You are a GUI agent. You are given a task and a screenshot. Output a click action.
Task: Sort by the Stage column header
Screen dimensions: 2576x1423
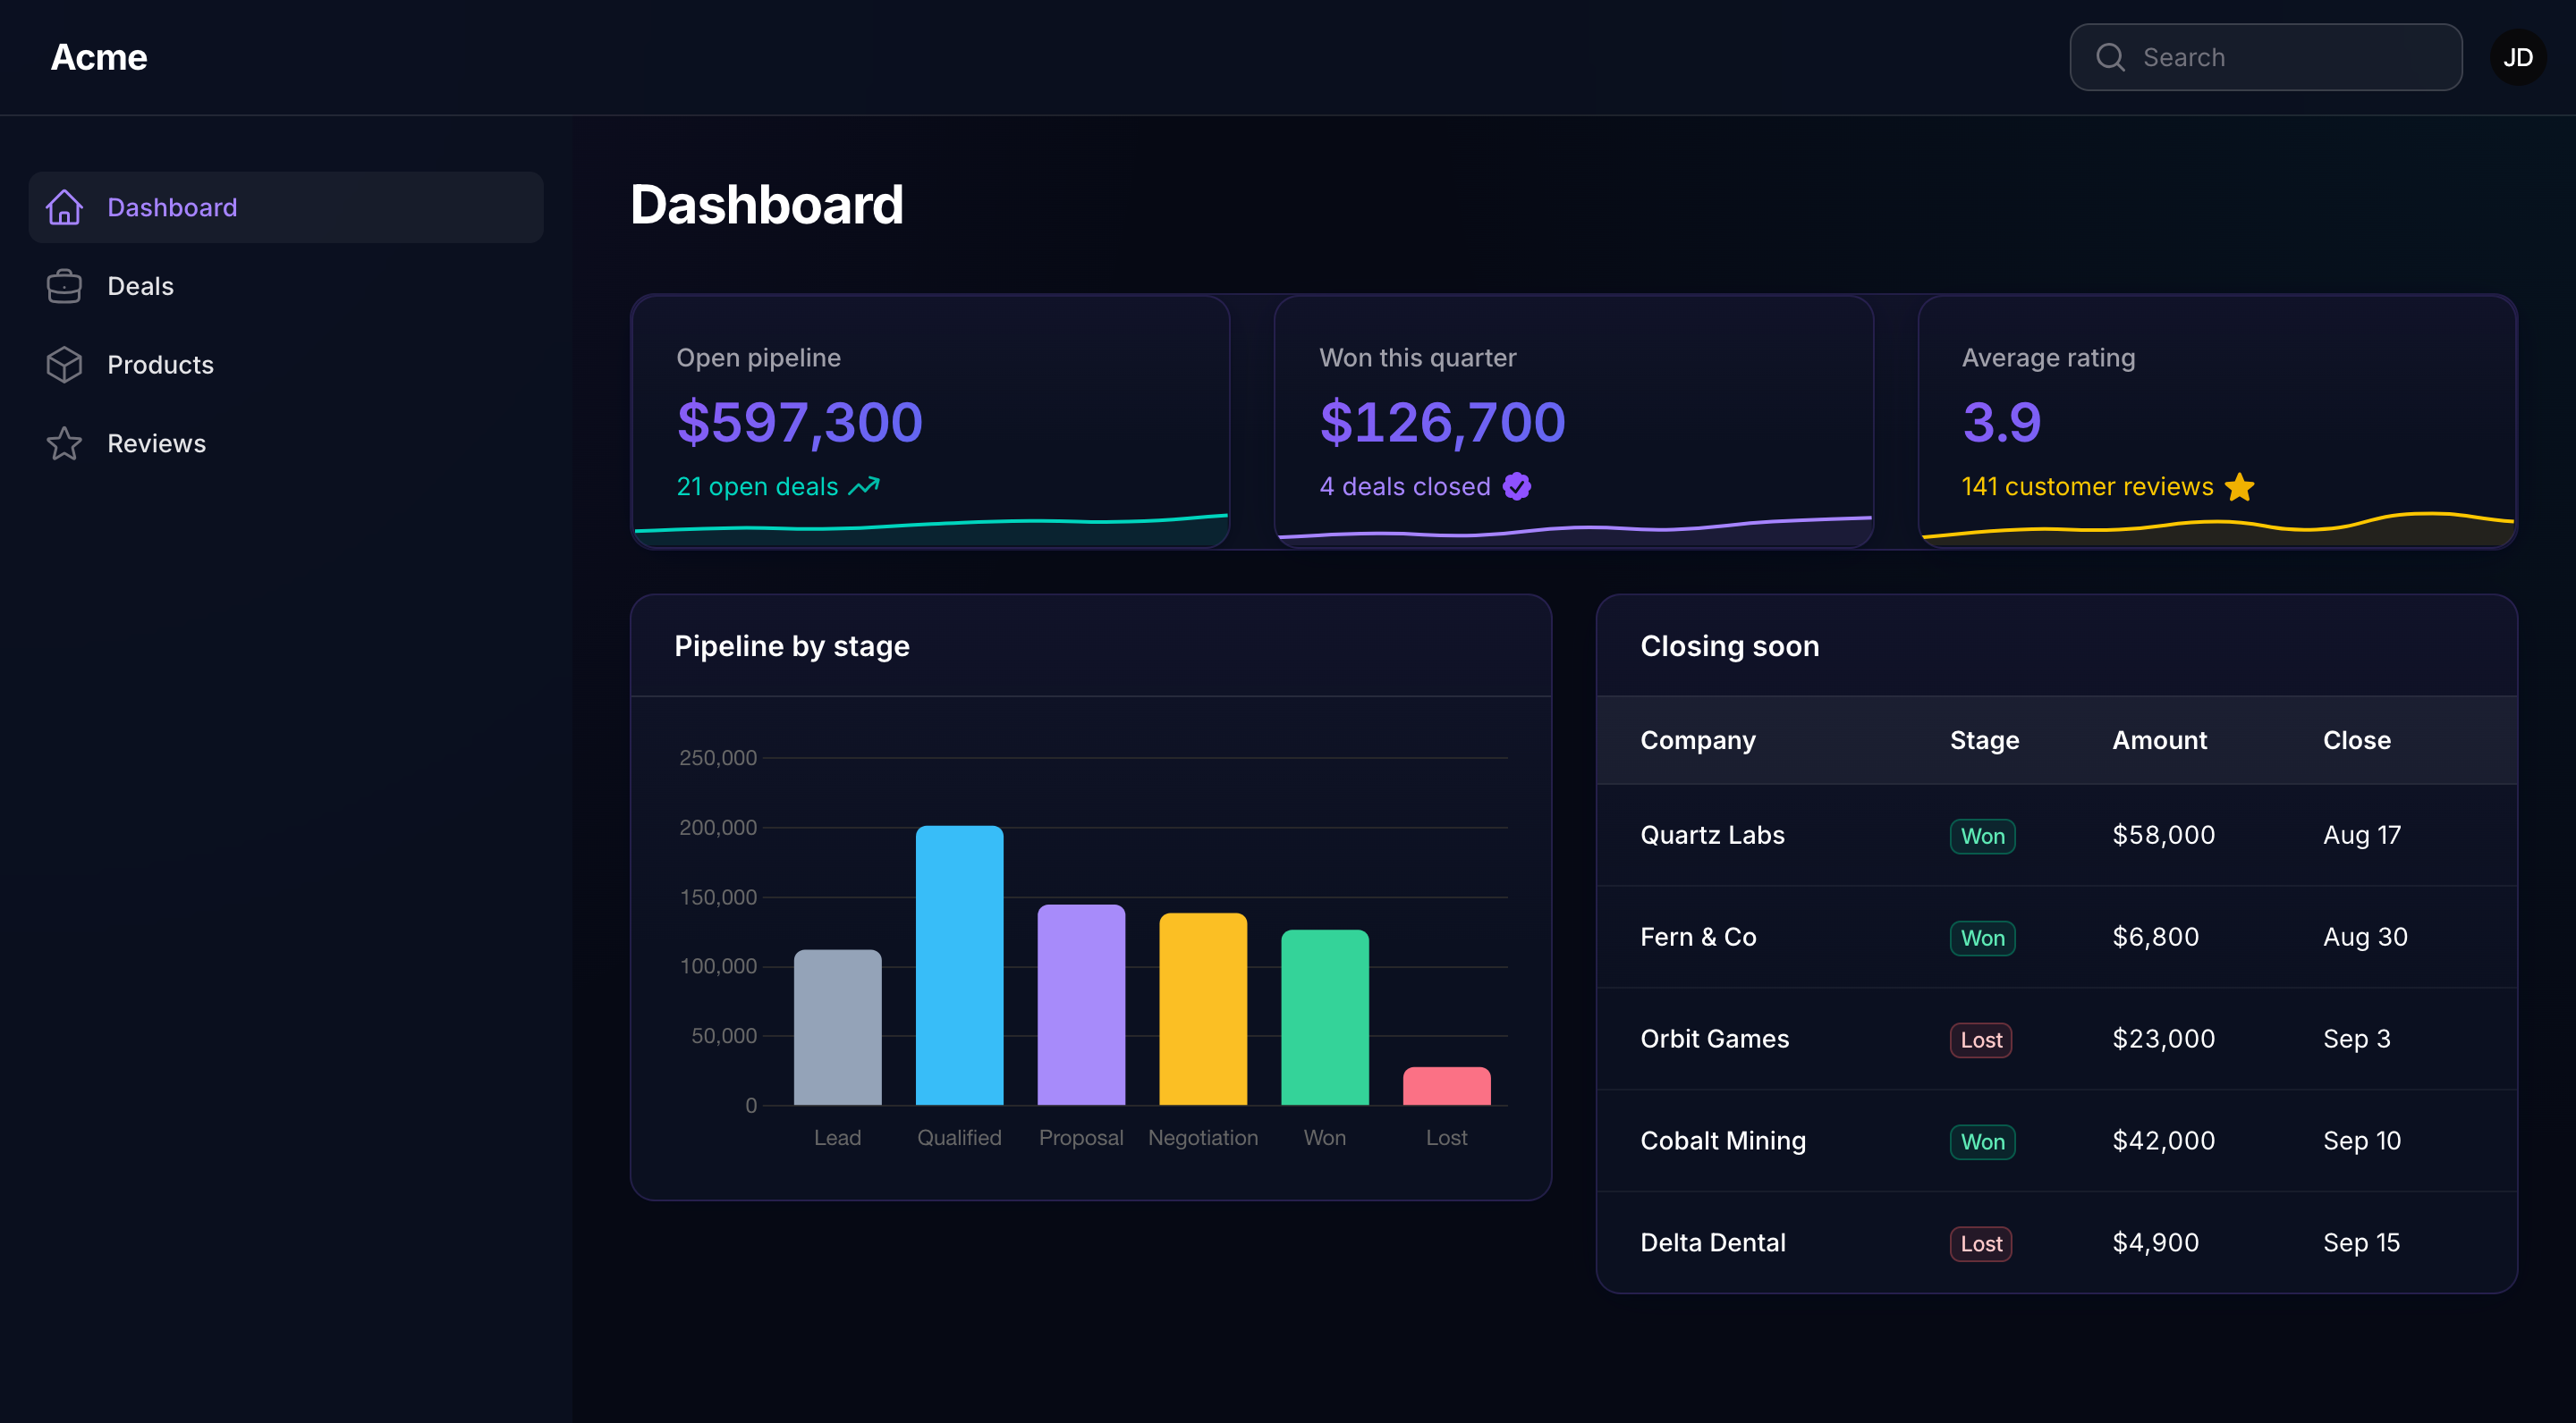(1984, 740)
